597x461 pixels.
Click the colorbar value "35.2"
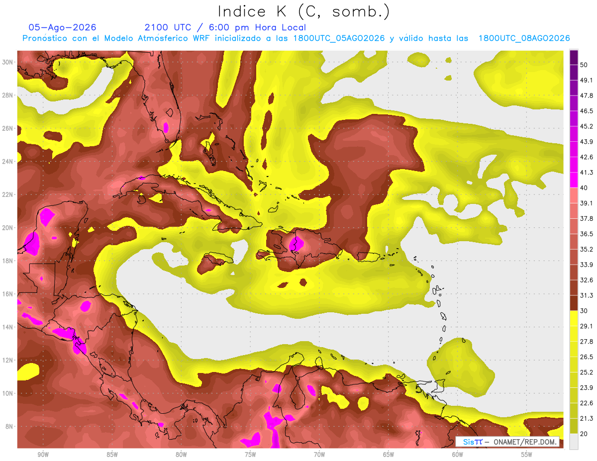tap(587, 249)
